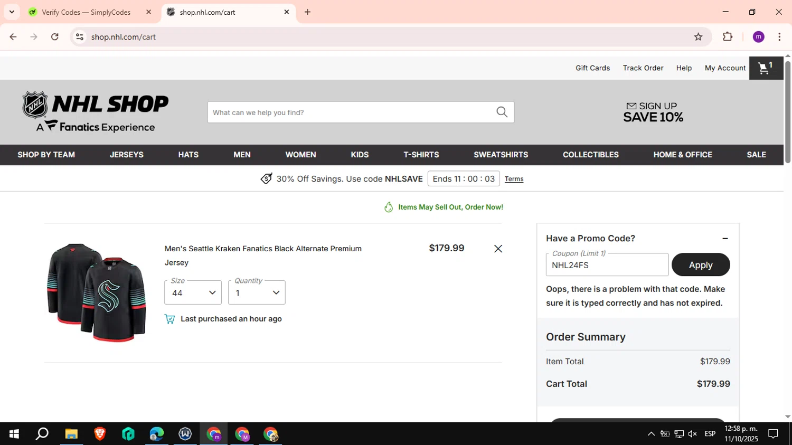The image size is (792, 445).
Task: Open the SWEATSHIRTS menu
Action: pyautogui.click(x=501, y=155)
